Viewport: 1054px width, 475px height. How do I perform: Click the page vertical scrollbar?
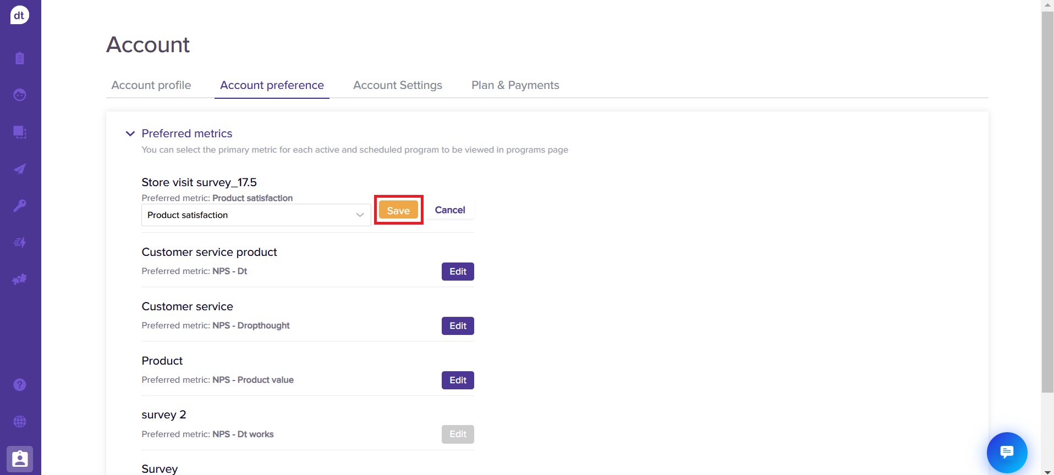(1047, 220)
